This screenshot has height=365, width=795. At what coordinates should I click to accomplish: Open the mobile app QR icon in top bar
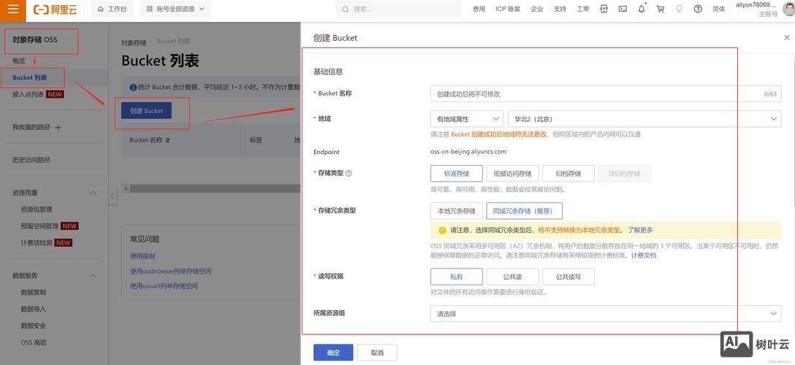(x=604, y=9)
